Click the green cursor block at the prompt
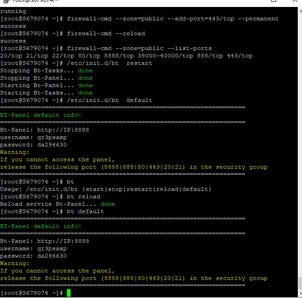The height and width of the screenshot is (298, 302). 69,293
